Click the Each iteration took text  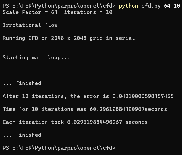point(33,122)
